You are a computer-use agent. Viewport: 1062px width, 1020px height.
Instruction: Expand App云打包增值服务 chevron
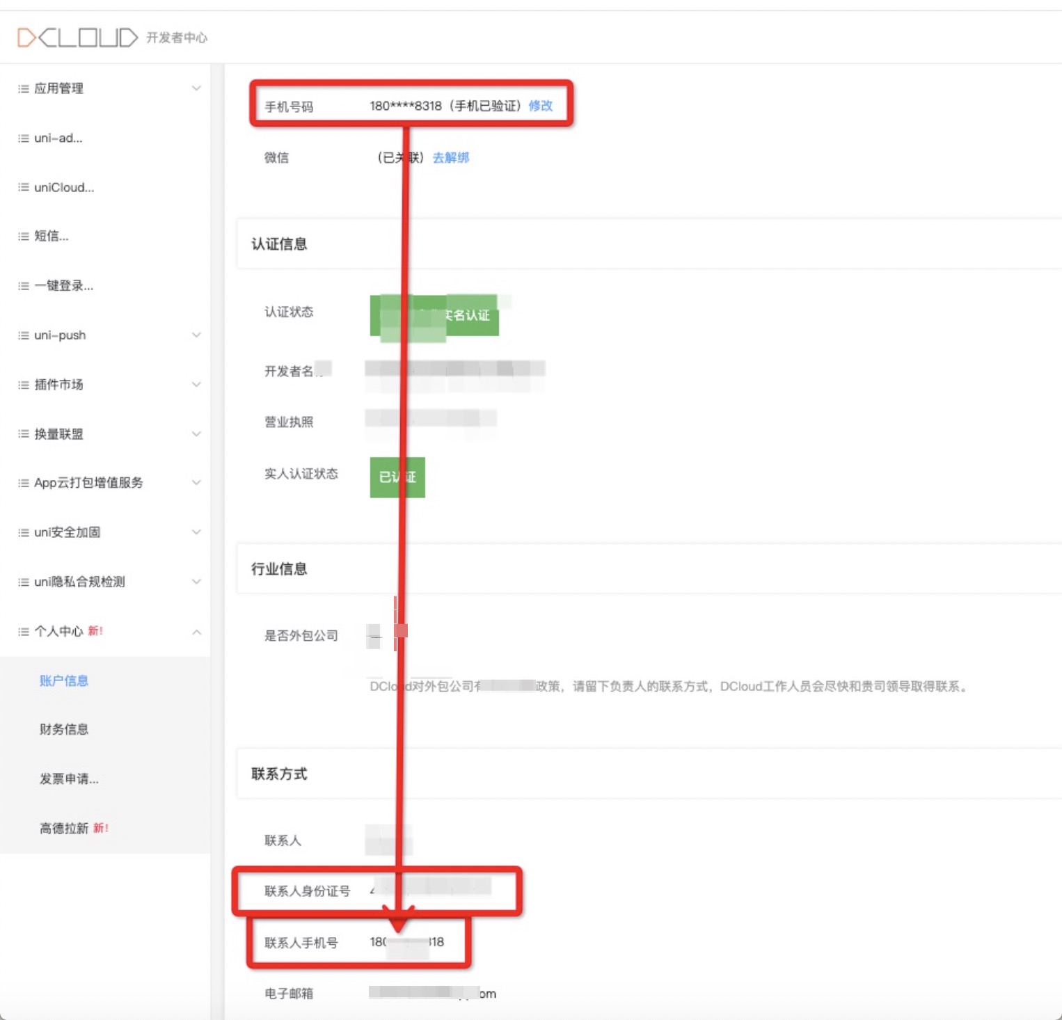click(196, 483)
